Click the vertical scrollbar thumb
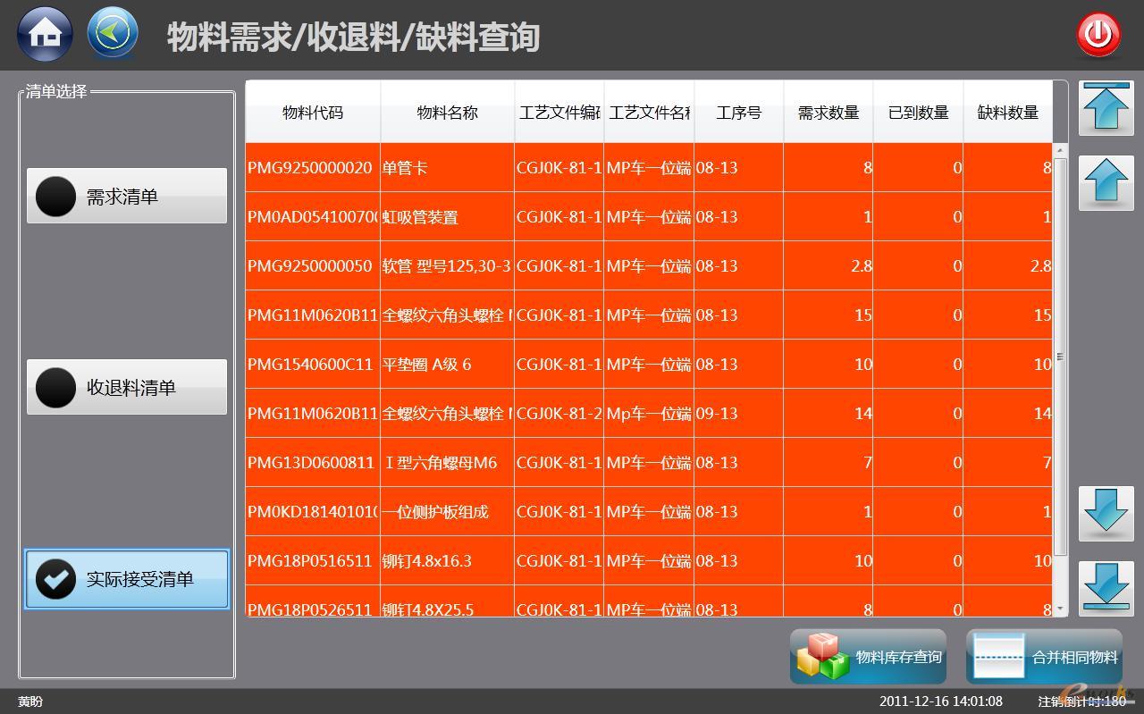Image resolution: width=1144 pixels, height=714 pixels. click(x=1060, y=357)
